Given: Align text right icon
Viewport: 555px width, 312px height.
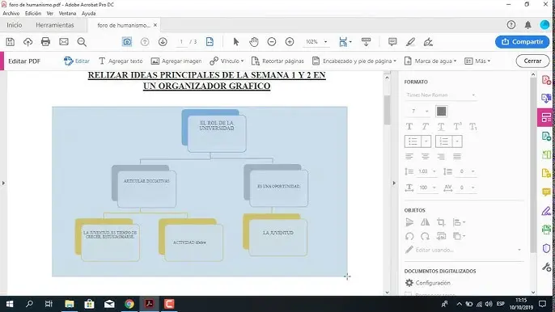Looking at the screenshot, I should pyautogui.click(x=441, y=156).
